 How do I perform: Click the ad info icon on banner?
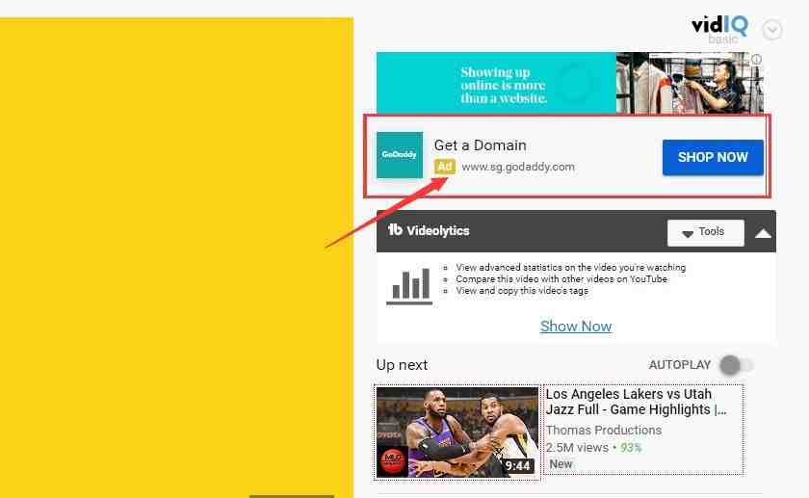tap(756, 60)
